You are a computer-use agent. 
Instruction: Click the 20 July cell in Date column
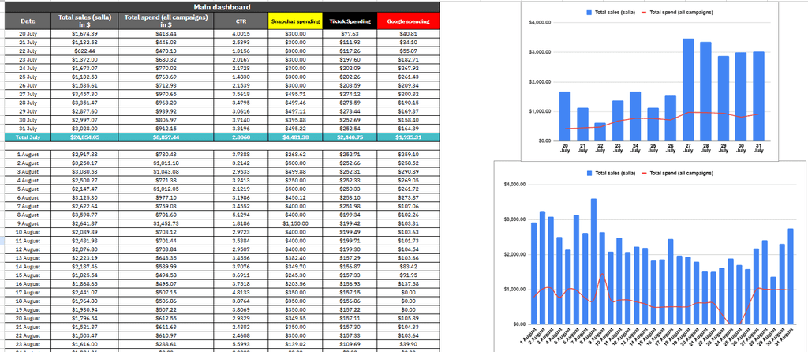[28, 34]
